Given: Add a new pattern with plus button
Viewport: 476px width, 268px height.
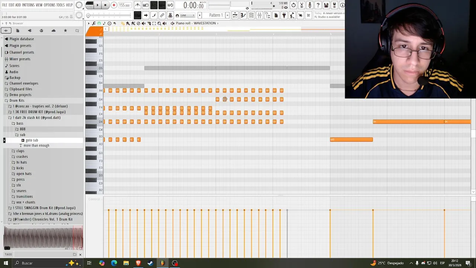Looking at the screenshot, I should pos(227,15).
